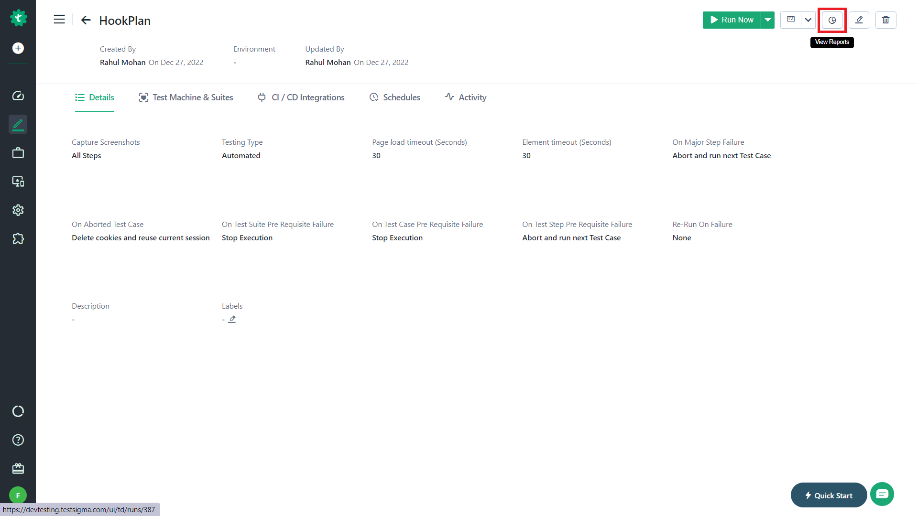Click the Automated testing type value
918x516 pixels.
click(x=241, y=156)
